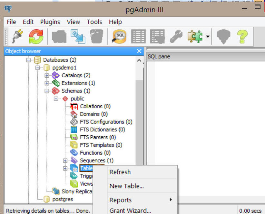
Task: Open the Plugins toolbar dropdown arrow
Action: point(208,36)
